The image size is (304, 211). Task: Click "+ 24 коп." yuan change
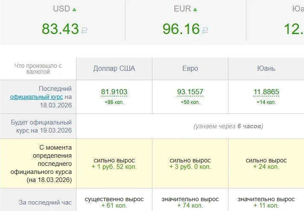tap(266, 167)
